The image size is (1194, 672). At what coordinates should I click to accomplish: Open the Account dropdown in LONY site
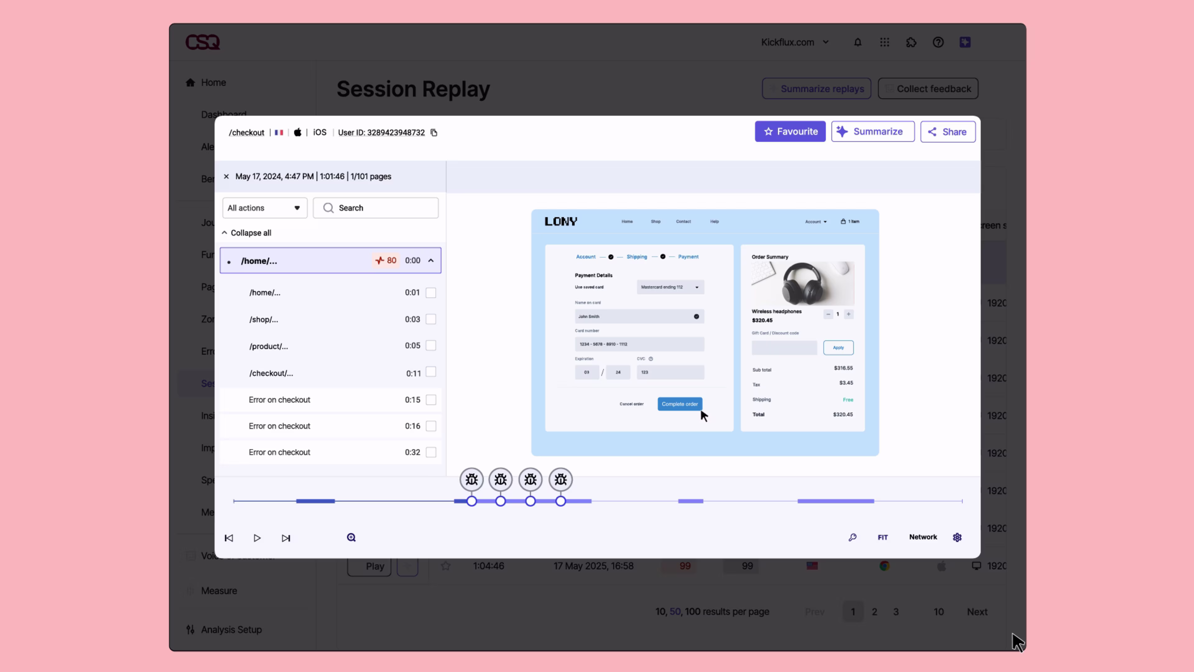815,222
